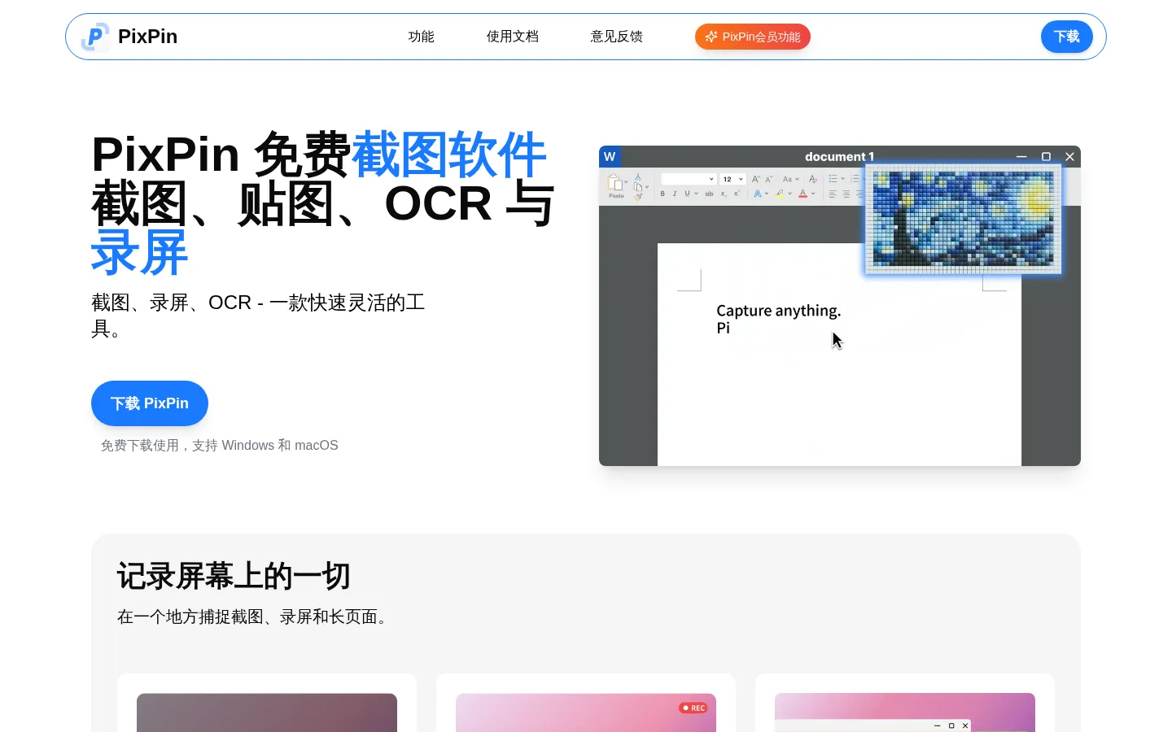
Task: Open the Aa Change Case dropdown
Action: click(x=791, y=179)
